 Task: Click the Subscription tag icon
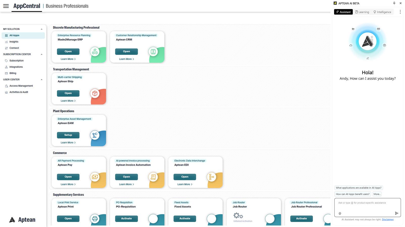point(6,61)
